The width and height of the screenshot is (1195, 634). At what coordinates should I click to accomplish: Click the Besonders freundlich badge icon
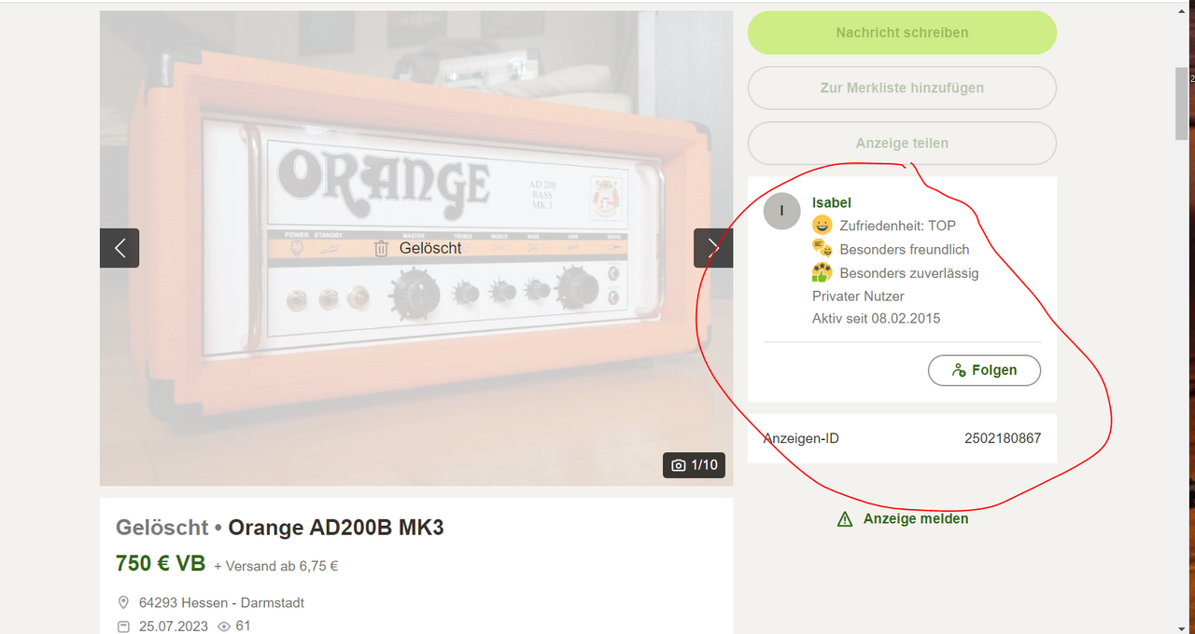click(822, 249)
